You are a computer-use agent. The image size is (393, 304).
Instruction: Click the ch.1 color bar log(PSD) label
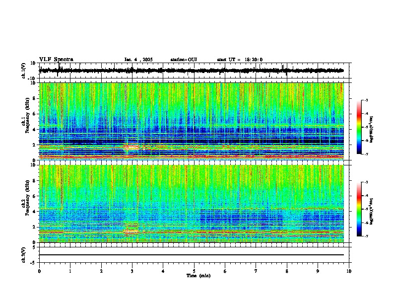click(x=372, y=129)
